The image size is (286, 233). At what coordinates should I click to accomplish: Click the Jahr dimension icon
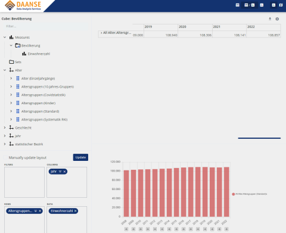pos(11,136)
